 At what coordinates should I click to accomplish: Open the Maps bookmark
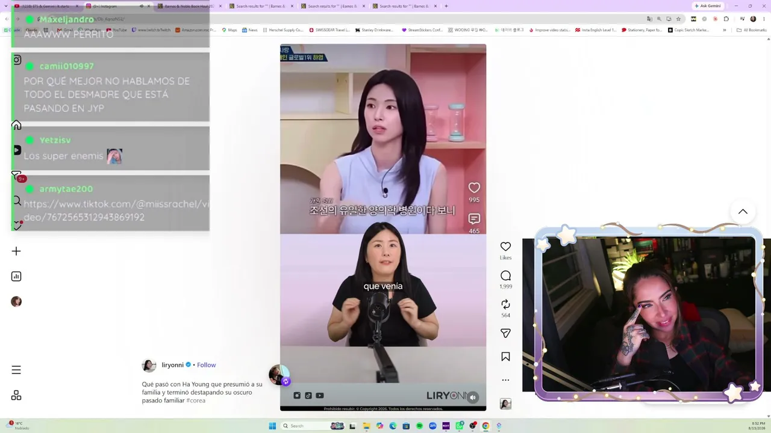(229, 30)
